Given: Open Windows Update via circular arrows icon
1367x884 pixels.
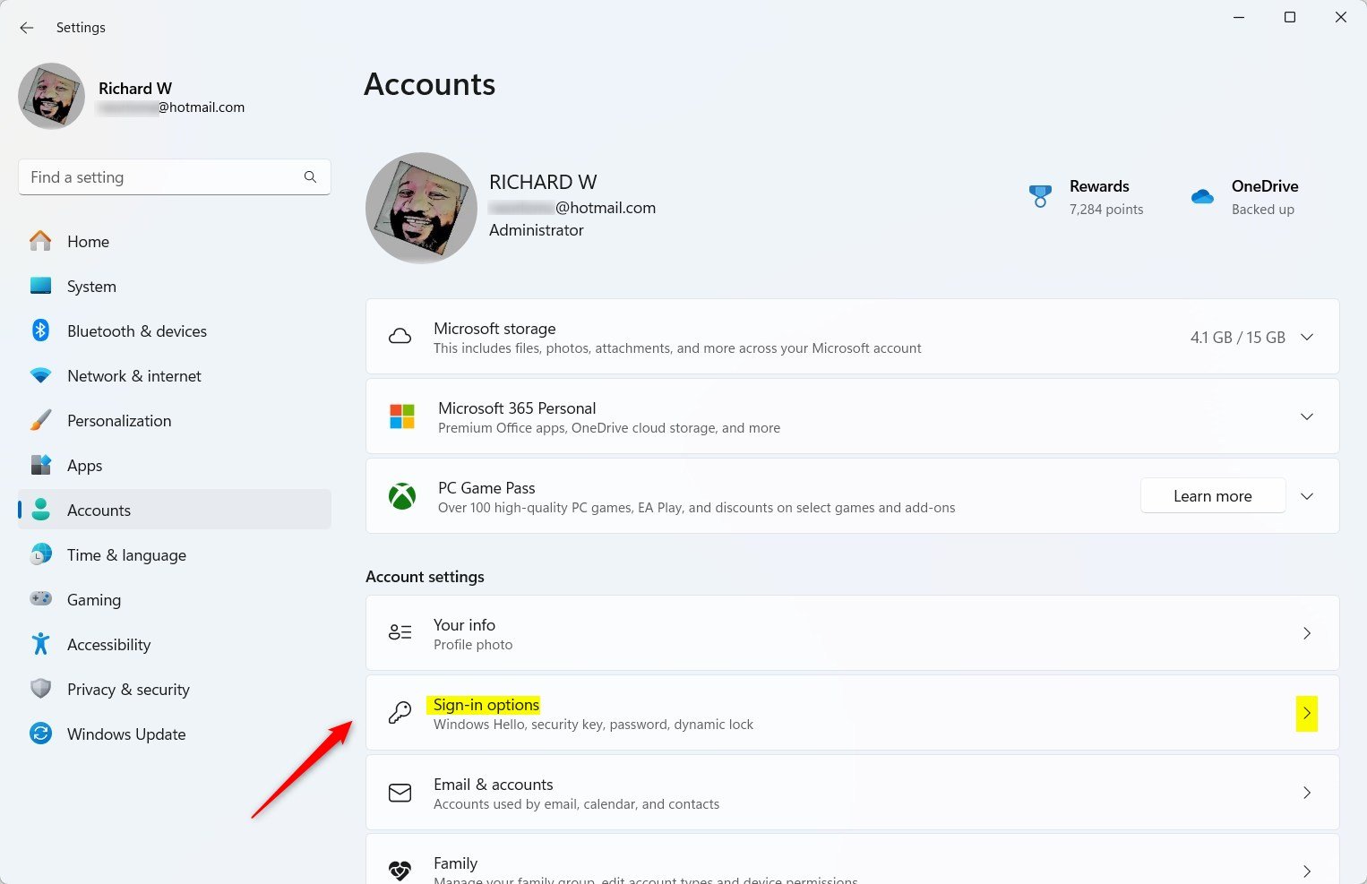Looking at the screenshot, I should (41, 734).
